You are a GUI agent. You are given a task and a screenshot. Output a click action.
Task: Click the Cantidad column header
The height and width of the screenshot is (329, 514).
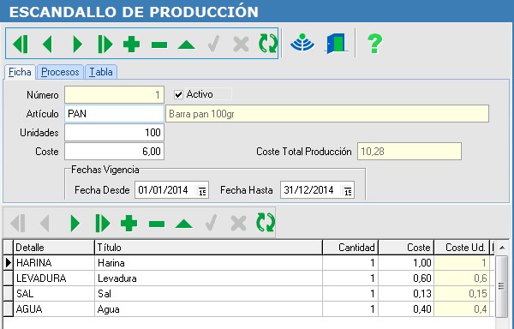350,248
